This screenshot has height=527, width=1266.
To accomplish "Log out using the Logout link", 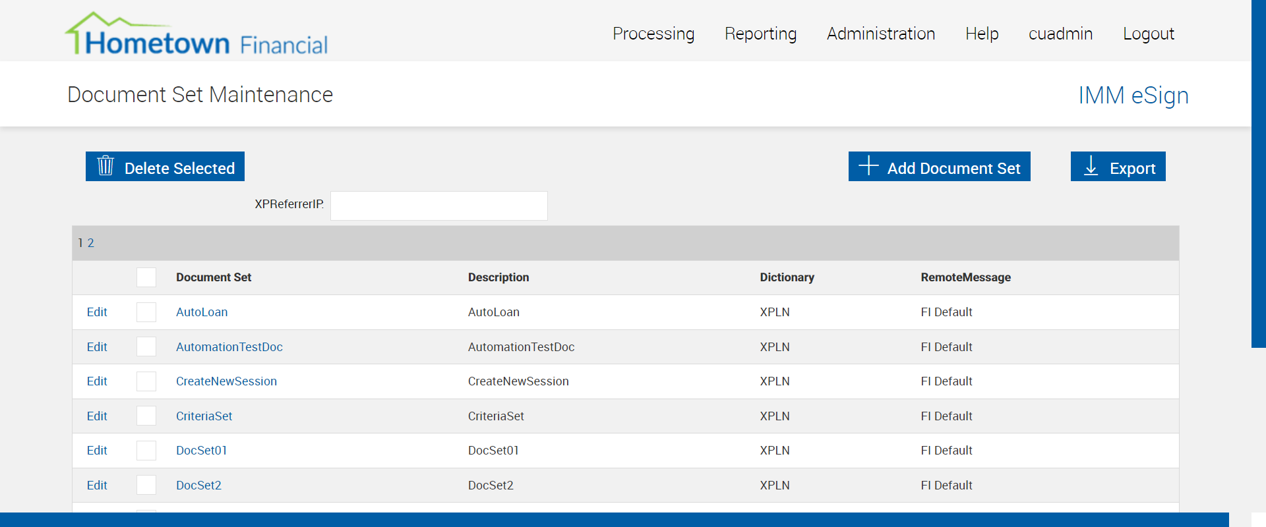I will pyautogui.click(x=1149, y=34).
